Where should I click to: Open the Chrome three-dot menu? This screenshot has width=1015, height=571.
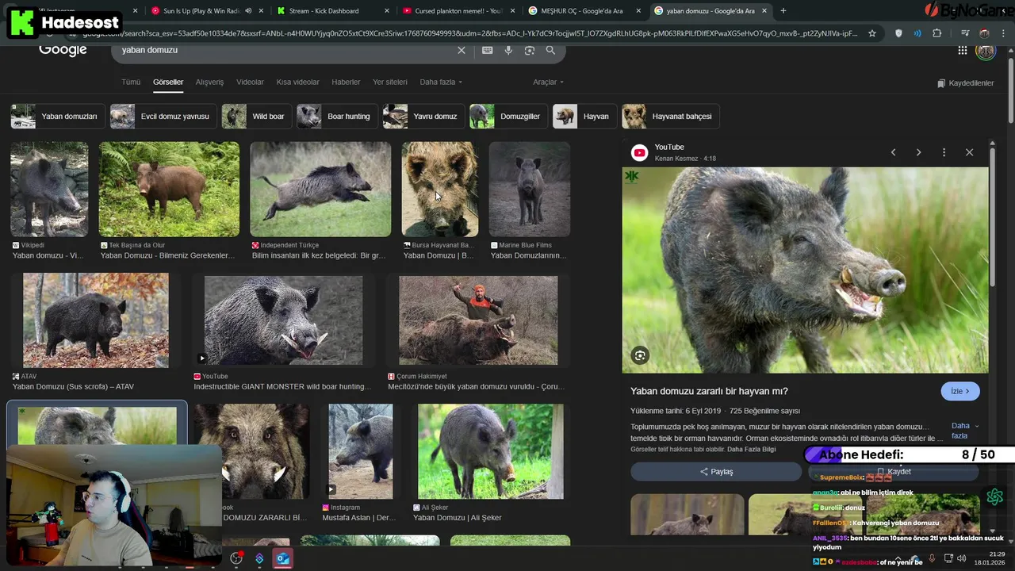1005,33
